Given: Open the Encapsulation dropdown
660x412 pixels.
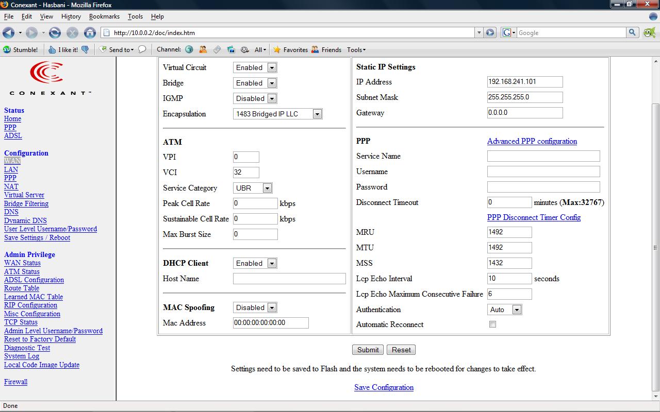Looking at the screenshot, I should [278, 114].
